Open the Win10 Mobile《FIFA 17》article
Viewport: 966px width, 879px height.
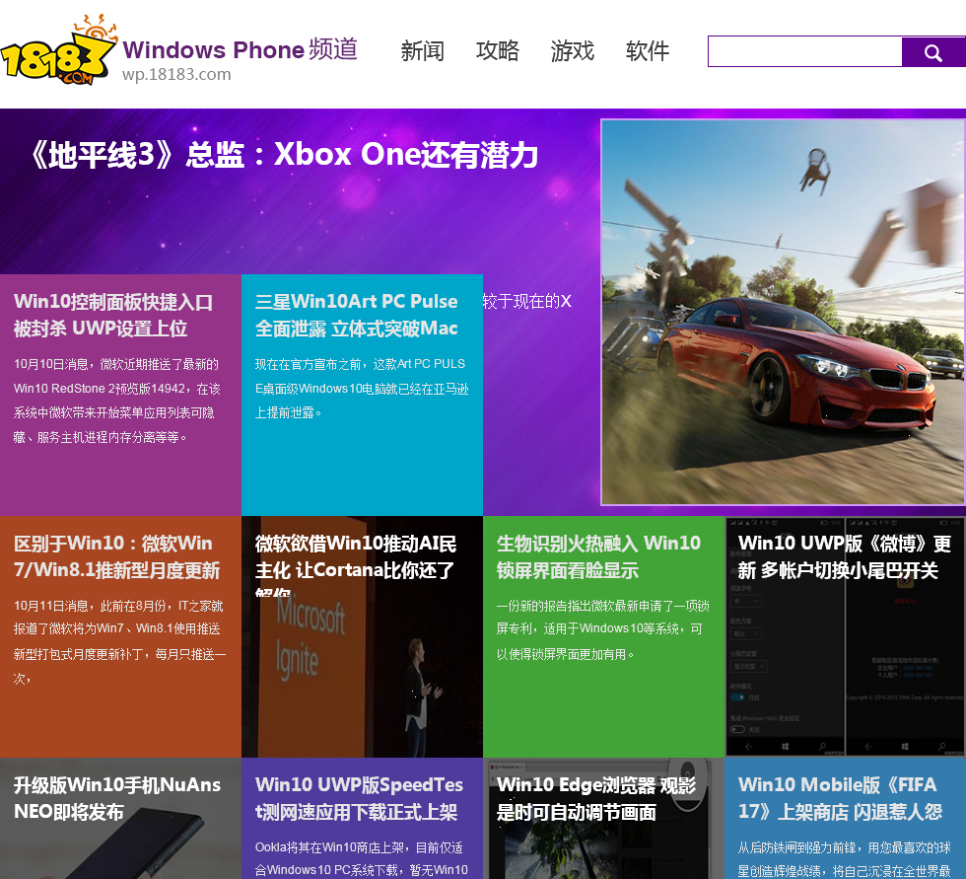[x=840, y=798]
